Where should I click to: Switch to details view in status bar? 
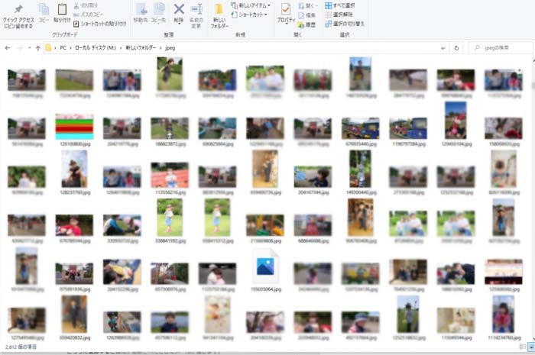[522, 347]
